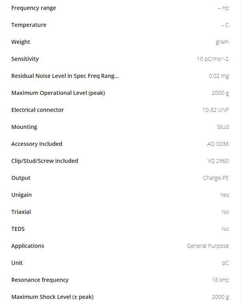Viewport: 242px width, 304px height.
Task: Click the pC unit value
Action: click(225, 263)
